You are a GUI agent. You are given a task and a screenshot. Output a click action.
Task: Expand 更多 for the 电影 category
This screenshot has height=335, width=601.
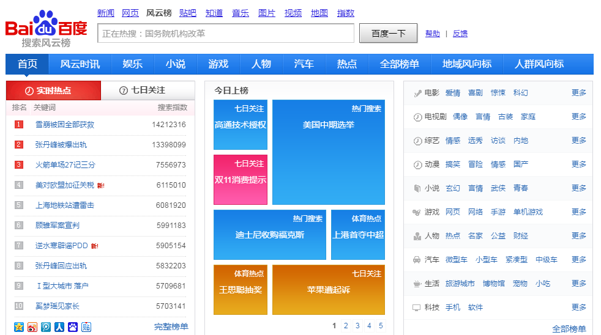578,93
